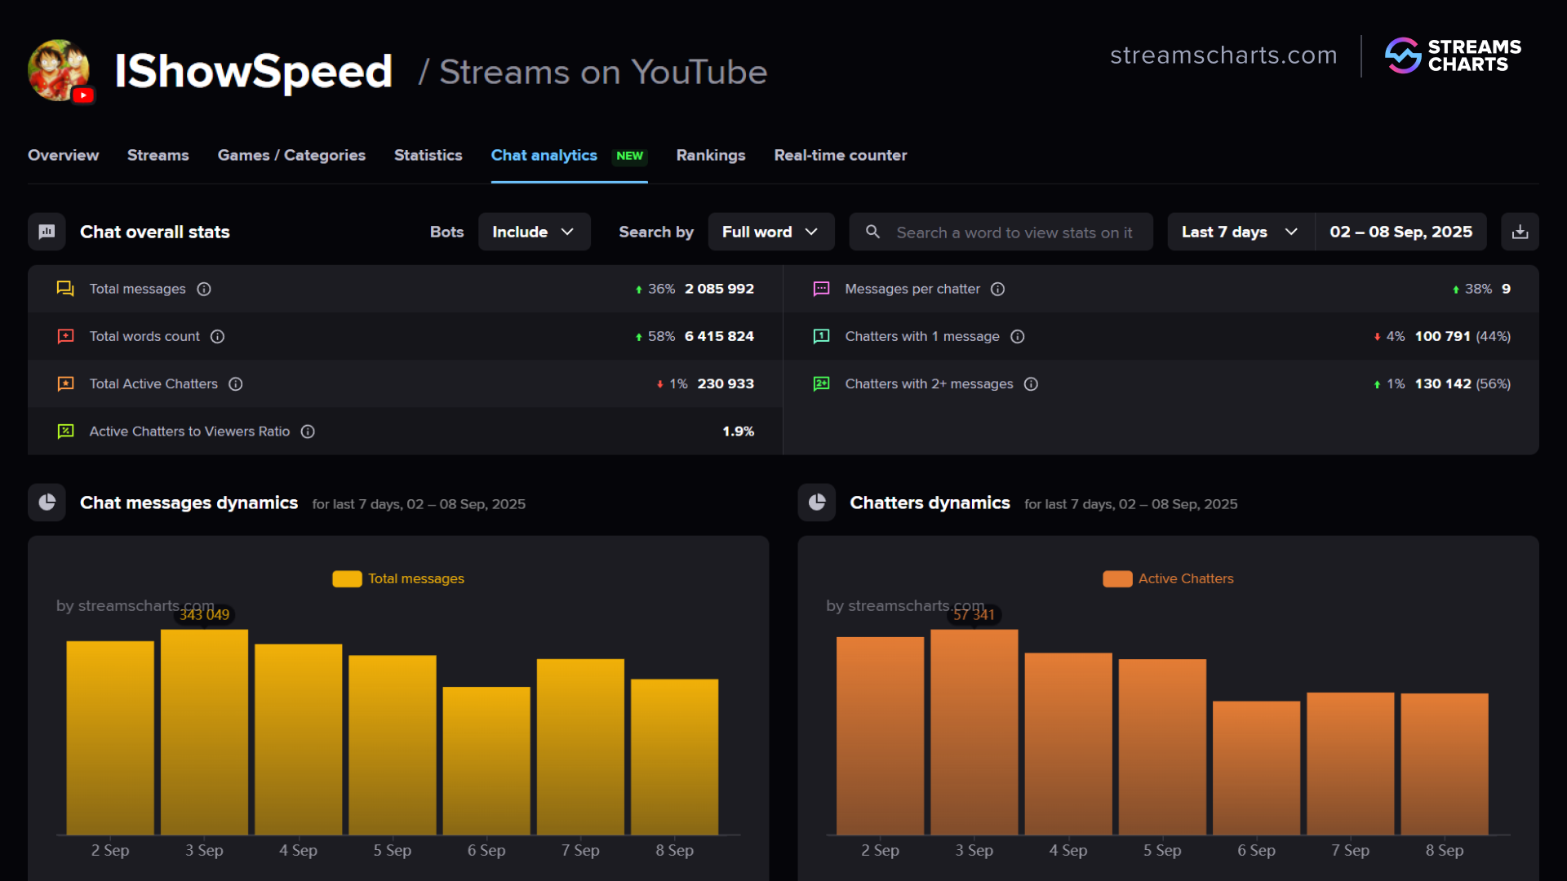This screenshot has height=881, width=1567.
Task: Click the Streams Charts logo
Action: [x=1453, y=55]
